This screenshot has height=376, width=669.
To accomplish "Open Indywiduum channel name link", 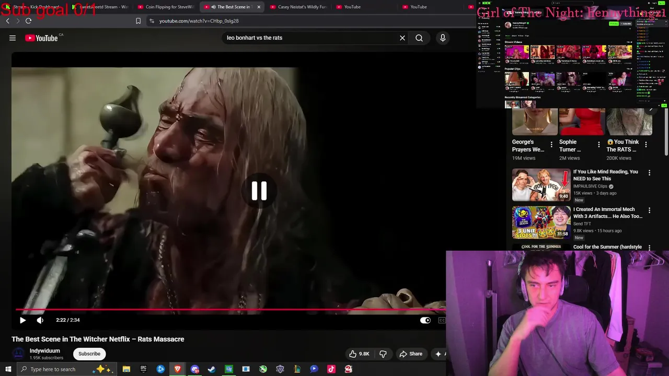I will 45,351.
